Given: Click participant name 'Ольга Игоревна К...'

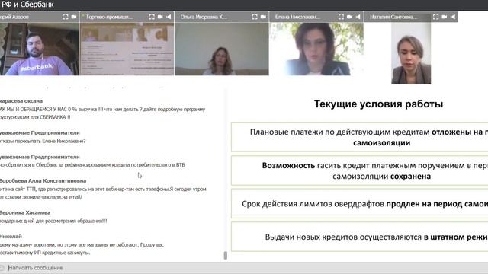Looking at the screenshot, I should click(x=204, y=17).
